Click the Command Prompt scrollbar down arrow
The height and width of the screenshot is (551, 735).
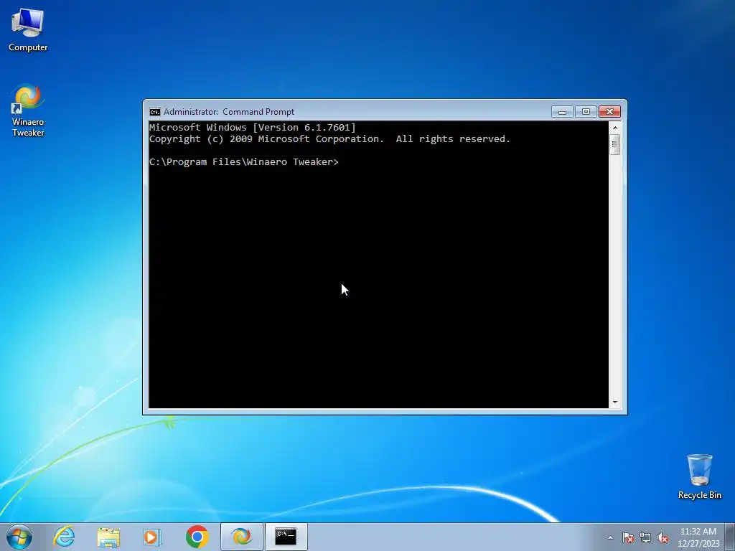click(x=615, y=402)
